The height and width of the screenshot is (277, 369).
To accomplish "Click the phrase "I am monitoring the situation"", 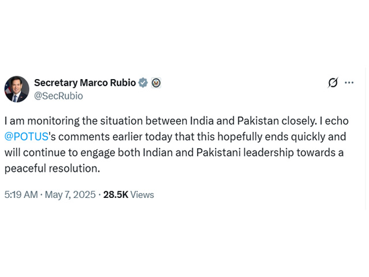I will [x=66, y=122].
